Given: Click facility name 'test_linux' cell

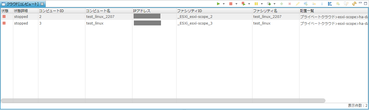Looking at the screenshot, I should pos(276,23).
